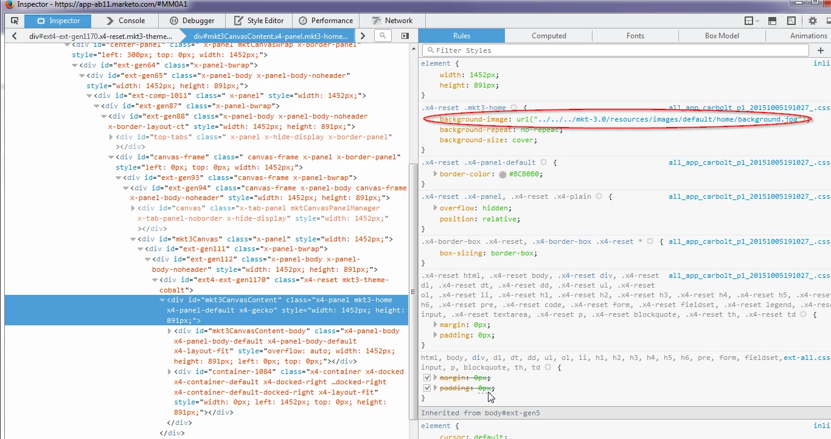Click the Debugger pause icon
This screenshot has height=439, width=831.
174,21
